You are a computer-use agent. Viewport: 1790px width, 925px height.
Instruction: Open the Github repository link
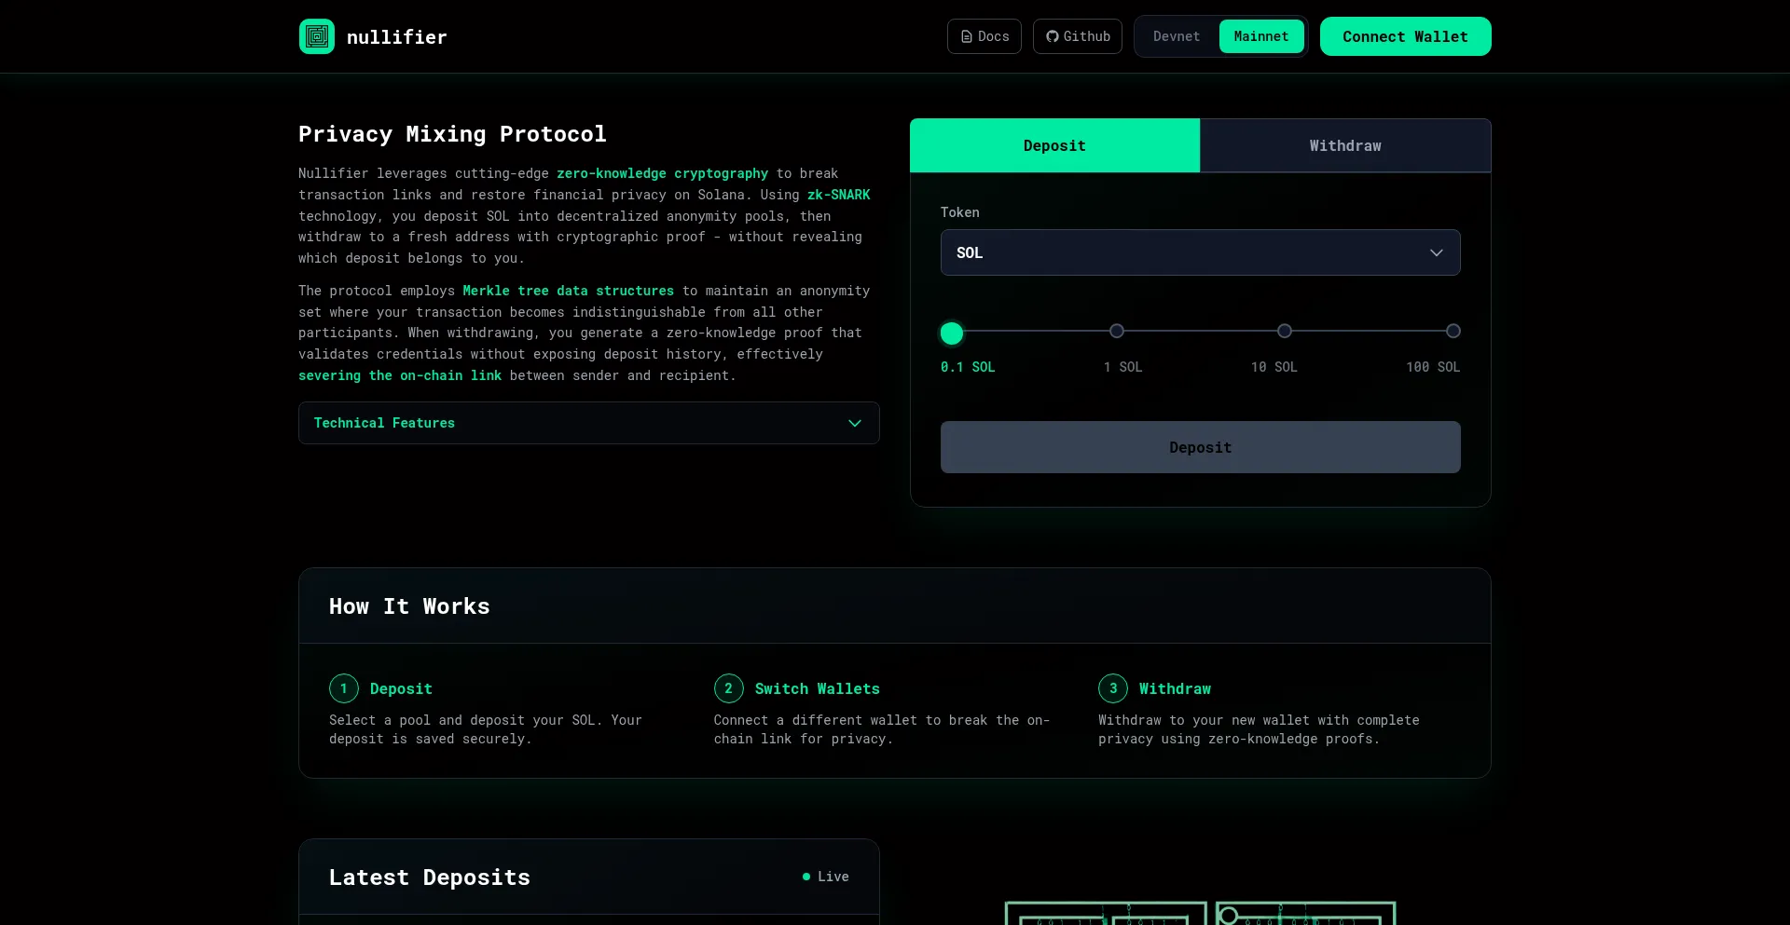tap(1077, 37)
